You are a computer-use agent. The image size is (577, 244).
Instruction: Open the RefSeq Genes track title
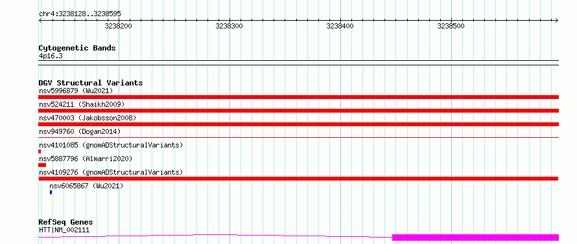tap(66, 223)
